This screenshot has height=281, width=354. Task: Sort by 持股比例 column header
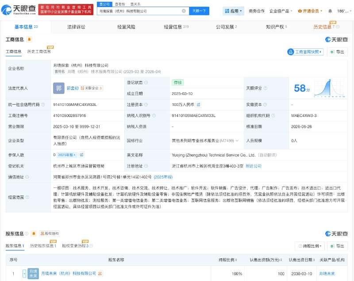tap(228, 260)
